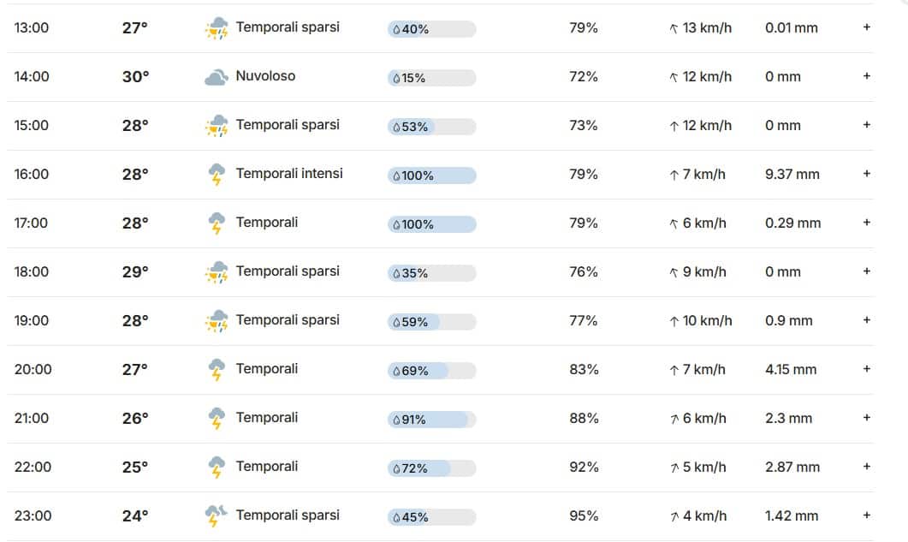Click the scattered thunderstorm icon at 13:00
The image size is (908, 542).
point(217,28)
